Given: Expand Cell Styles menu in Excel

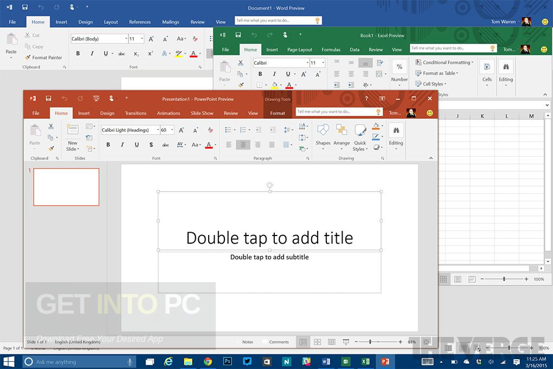Looking at the screenshot, I should click(x=430, y=84).
